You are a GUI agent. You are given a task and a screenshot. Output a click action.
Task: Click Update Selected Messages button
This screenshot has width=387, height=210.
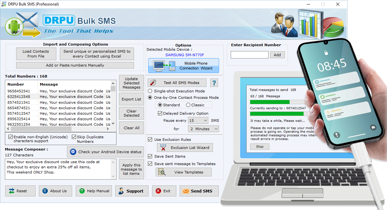coord(131,83)
